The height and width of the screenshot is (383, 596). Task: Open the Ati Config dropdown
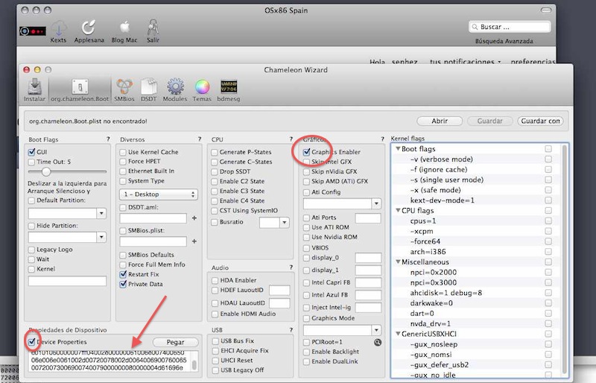[x=376, y=203]
